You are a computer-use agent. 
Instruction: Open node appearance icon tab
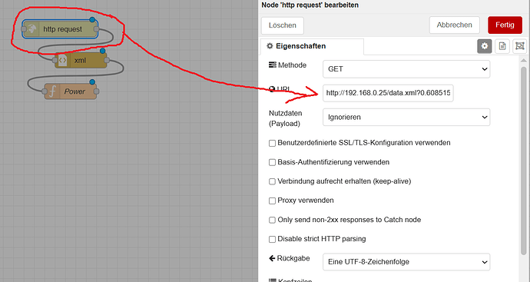click(520, 46)
